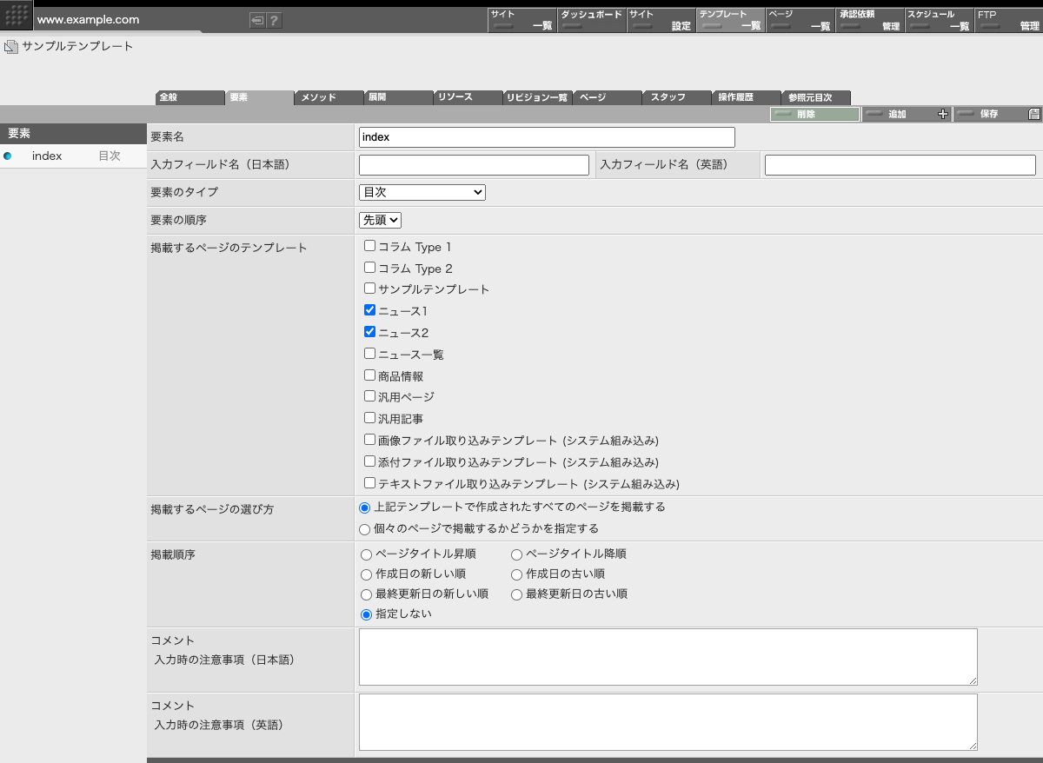Click the logout arrow icon beside the site URL

256,21
